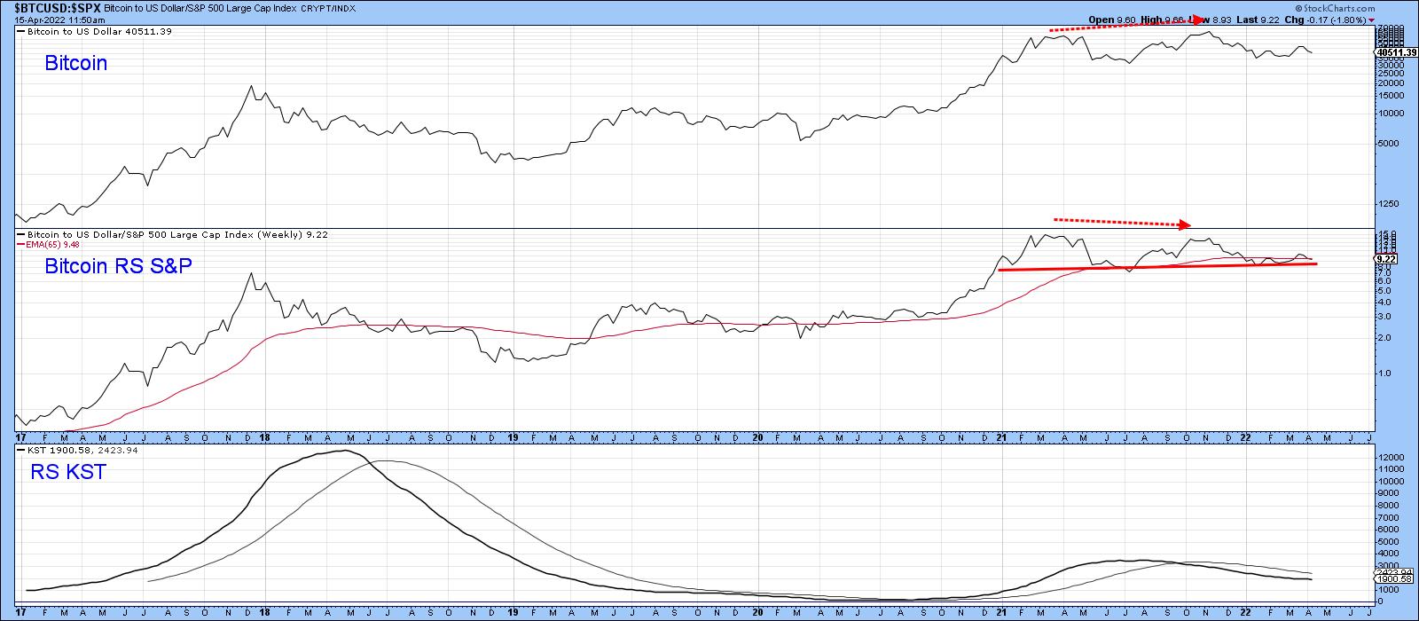Click the red arrowhead in the Bitcoin panel
The width and height of the screenshot is (1419, 621).
point(1201,20)
